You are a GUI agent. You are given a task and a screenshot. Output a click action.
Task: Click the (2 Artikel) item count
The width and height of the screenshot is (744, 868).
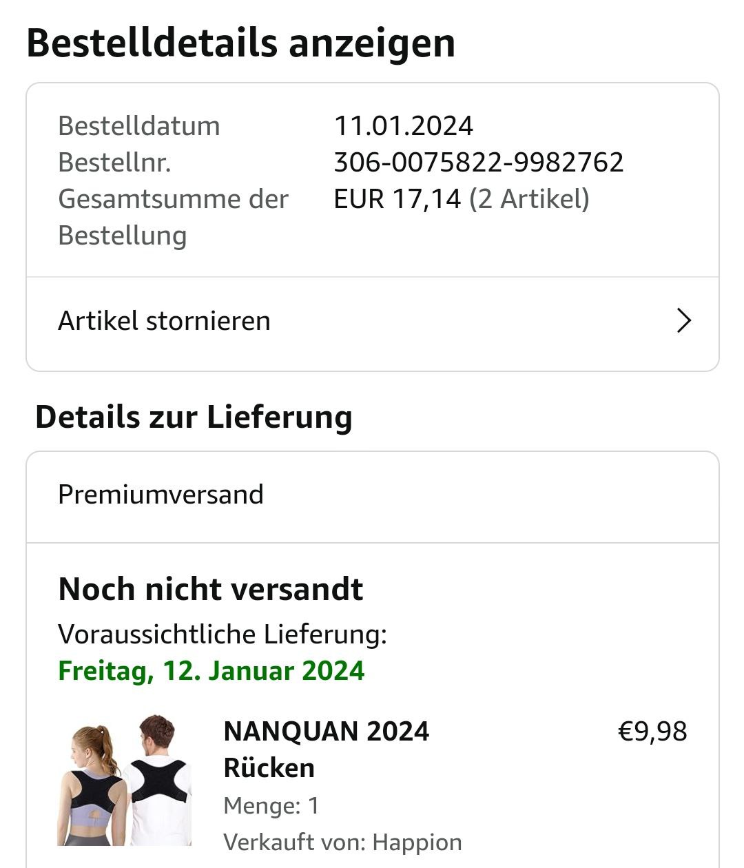point(529,199)
